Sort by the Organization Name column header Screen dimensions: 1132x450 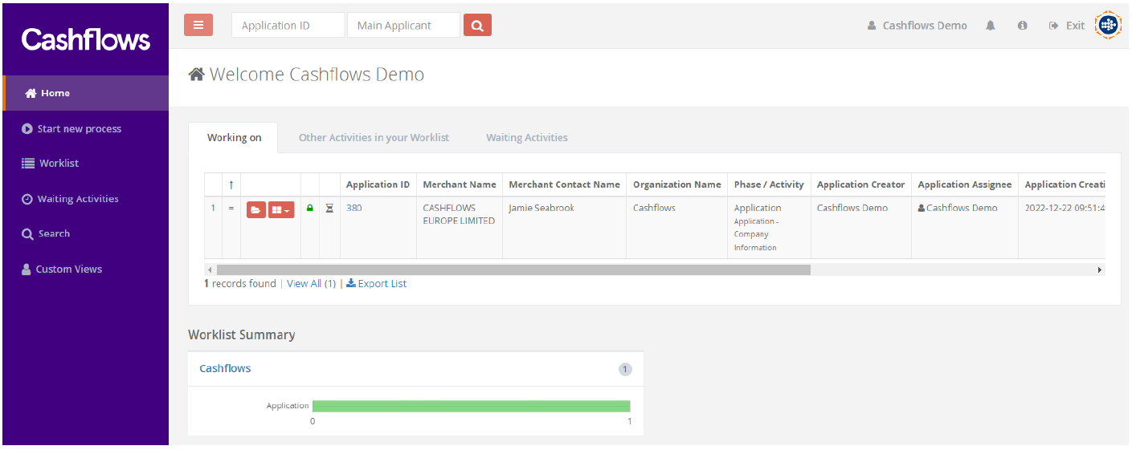coord(677,184)
